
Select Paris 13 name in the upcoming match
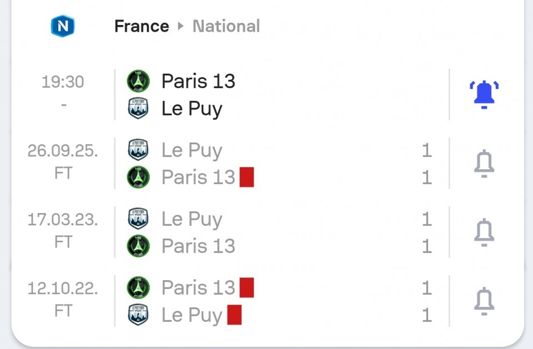click(x=198, y=82)
